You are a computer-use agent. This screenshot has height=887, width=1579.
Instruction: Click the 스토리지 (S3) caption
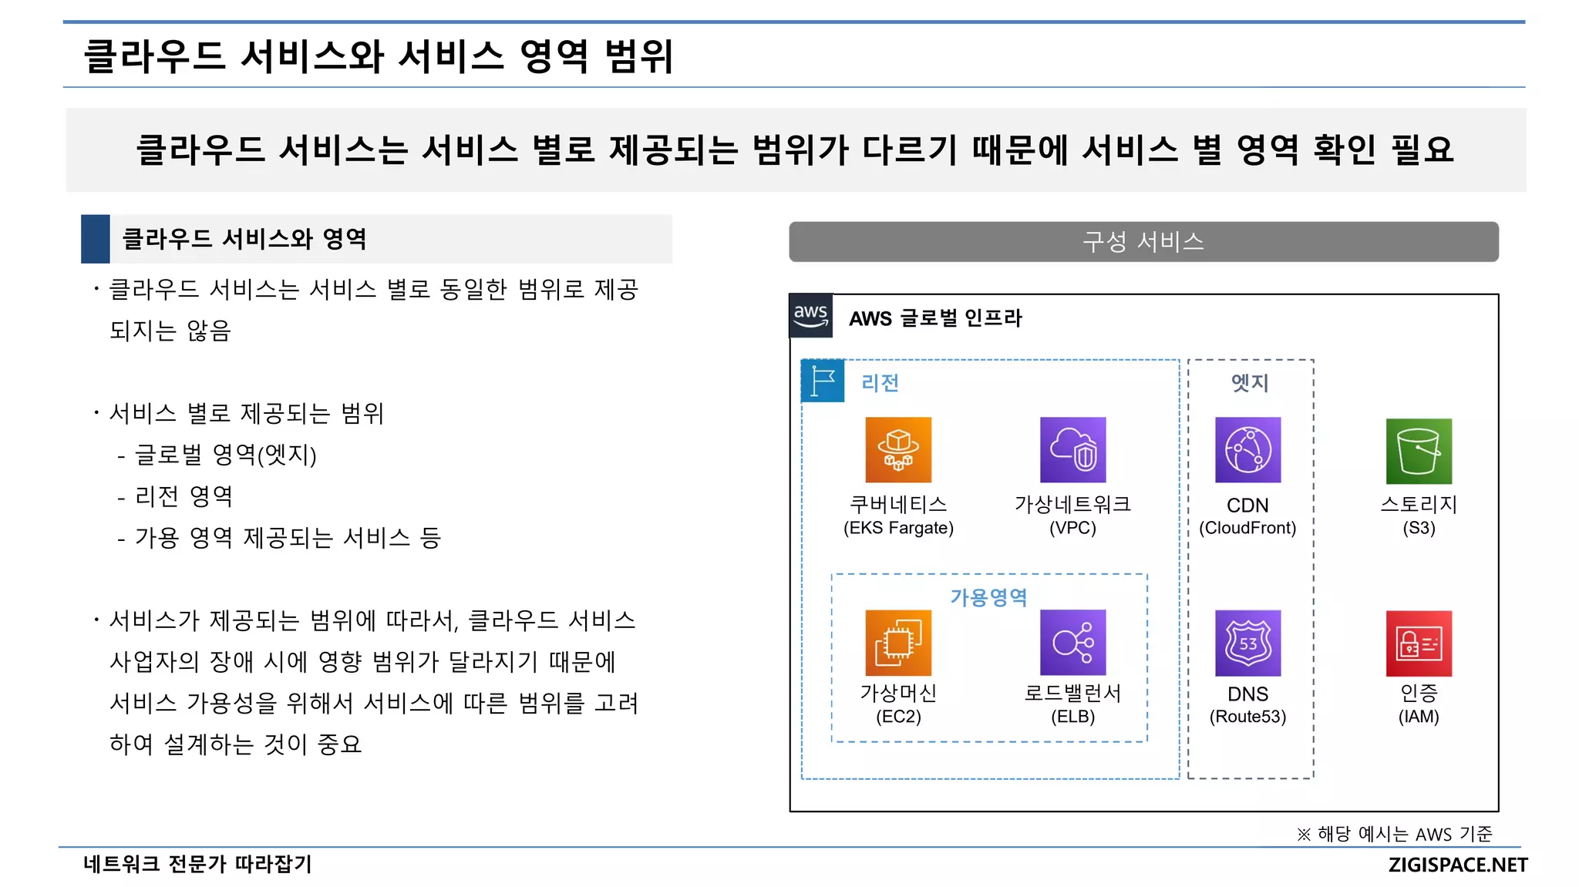(x=1419, y=516)
